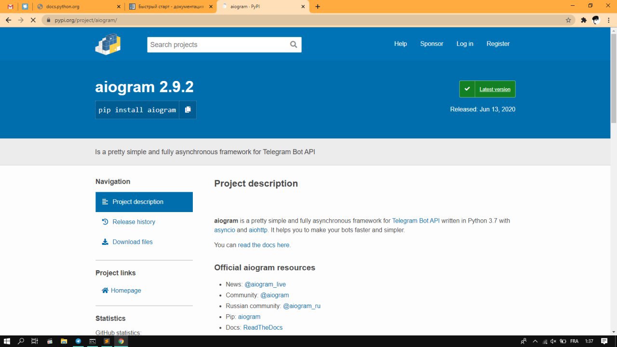View site security lock info
The height and width of the screenshot is (347, 617).
[48, 20]
